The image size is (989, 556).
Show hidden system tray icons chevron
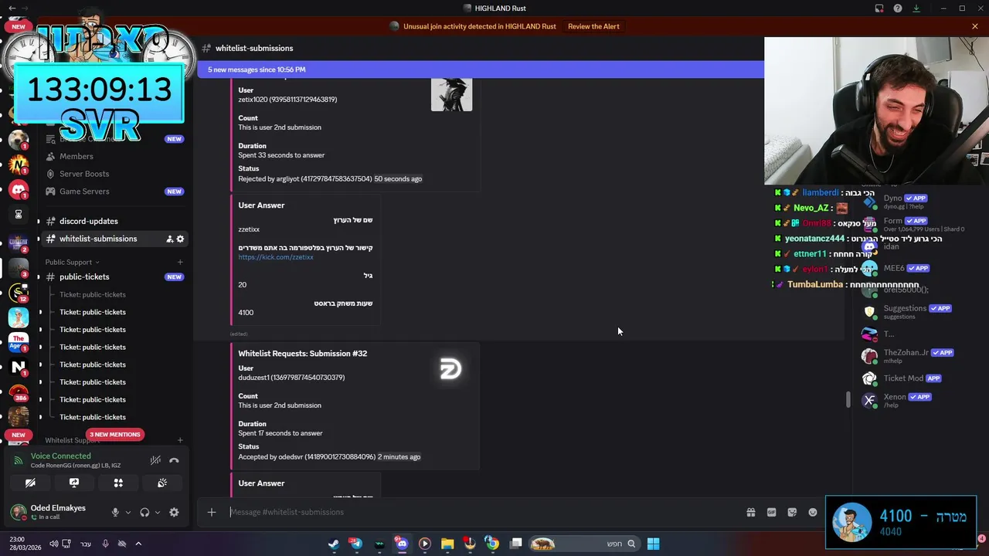tap(138, 544)
